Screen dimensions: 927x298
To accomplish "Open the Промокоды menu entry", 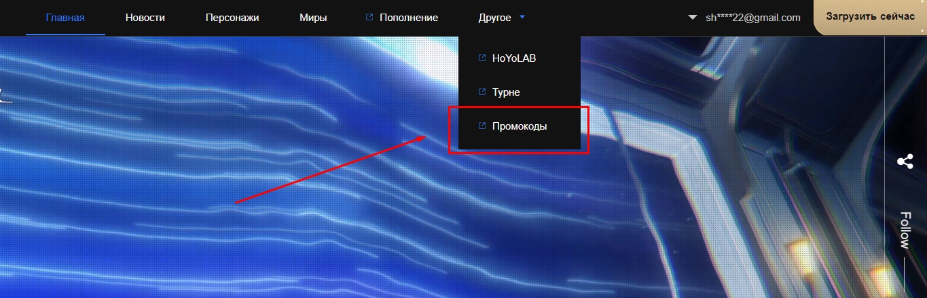I will [x=520, y=126].
